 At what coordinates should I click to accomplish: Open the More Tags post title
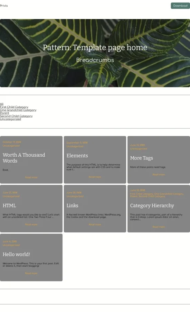coord(142,158)
